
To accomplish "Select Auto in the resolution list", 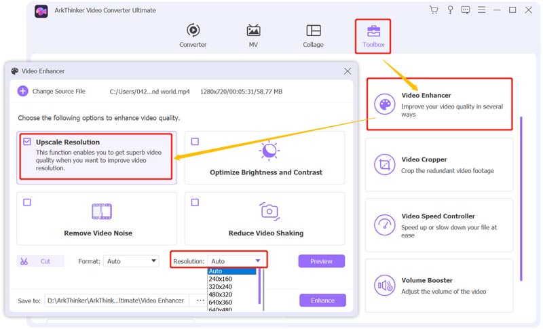I will (231, 271).
